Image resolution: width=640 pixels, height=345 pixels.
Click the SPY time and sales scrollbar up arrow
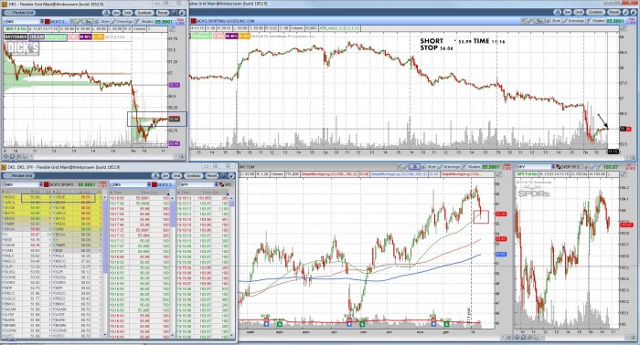coord(232,198)
